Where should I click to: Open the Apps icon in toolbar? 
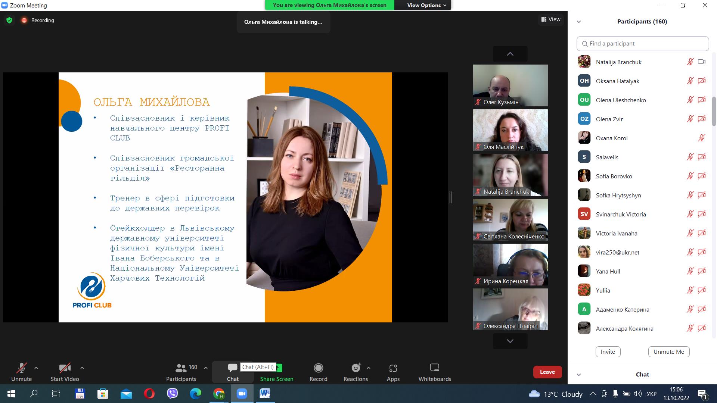point(393,368)
